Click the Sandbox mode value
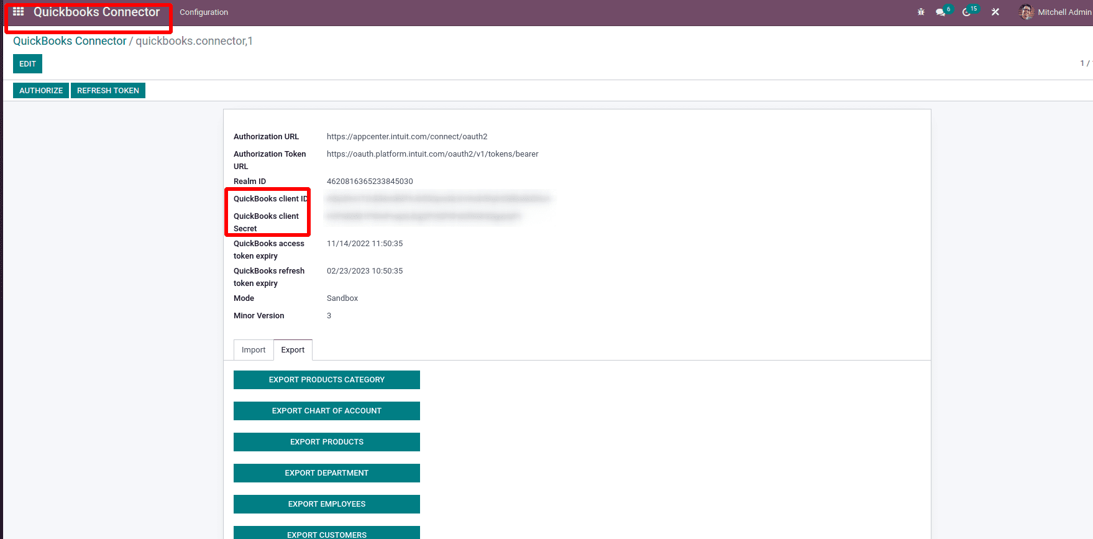The image size is (1093, 539). tap(342, 298)
